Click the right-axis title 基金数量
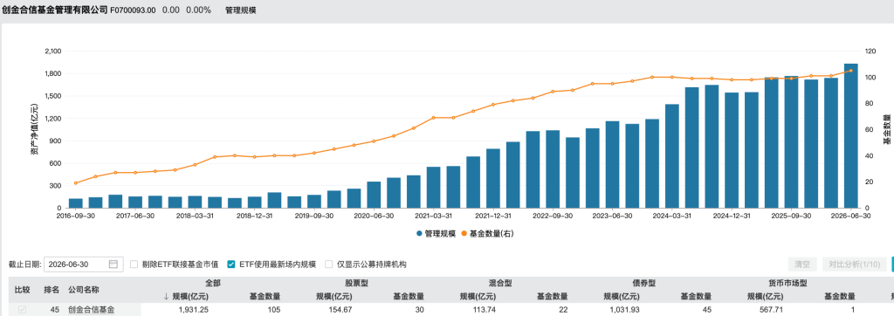This screenshot has width=894, height=316. [887, 129]
